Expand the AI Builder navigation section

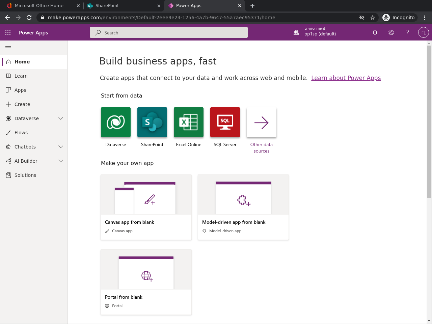pos(61,161)
